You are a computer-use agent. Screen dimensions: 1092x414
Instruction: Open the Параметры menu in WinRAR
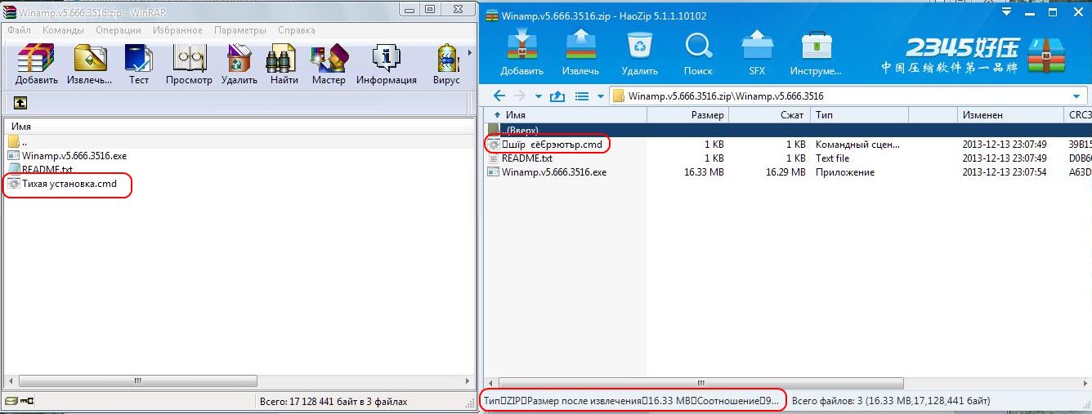click(x=240, y=30)
